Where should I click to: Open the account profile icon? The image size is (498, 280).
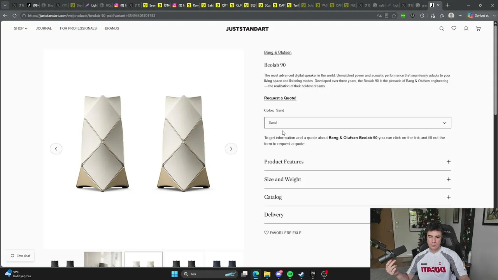click(x=466, y=28)
